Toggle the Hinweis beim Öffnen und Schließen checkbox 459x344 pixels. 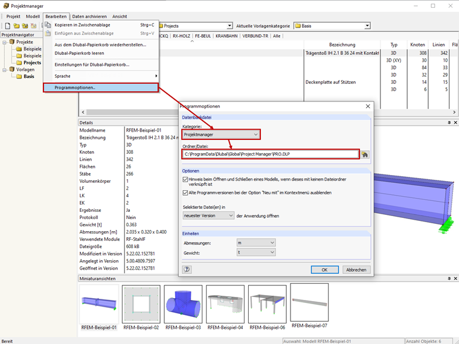point(185,179)
